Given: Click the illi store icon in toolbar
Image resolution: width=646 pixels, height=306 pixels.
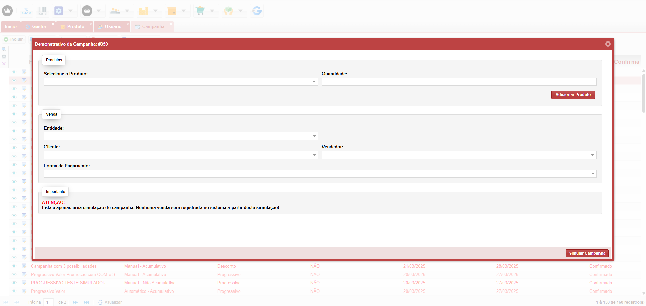Looking at the screenshot, I should 26,11.
